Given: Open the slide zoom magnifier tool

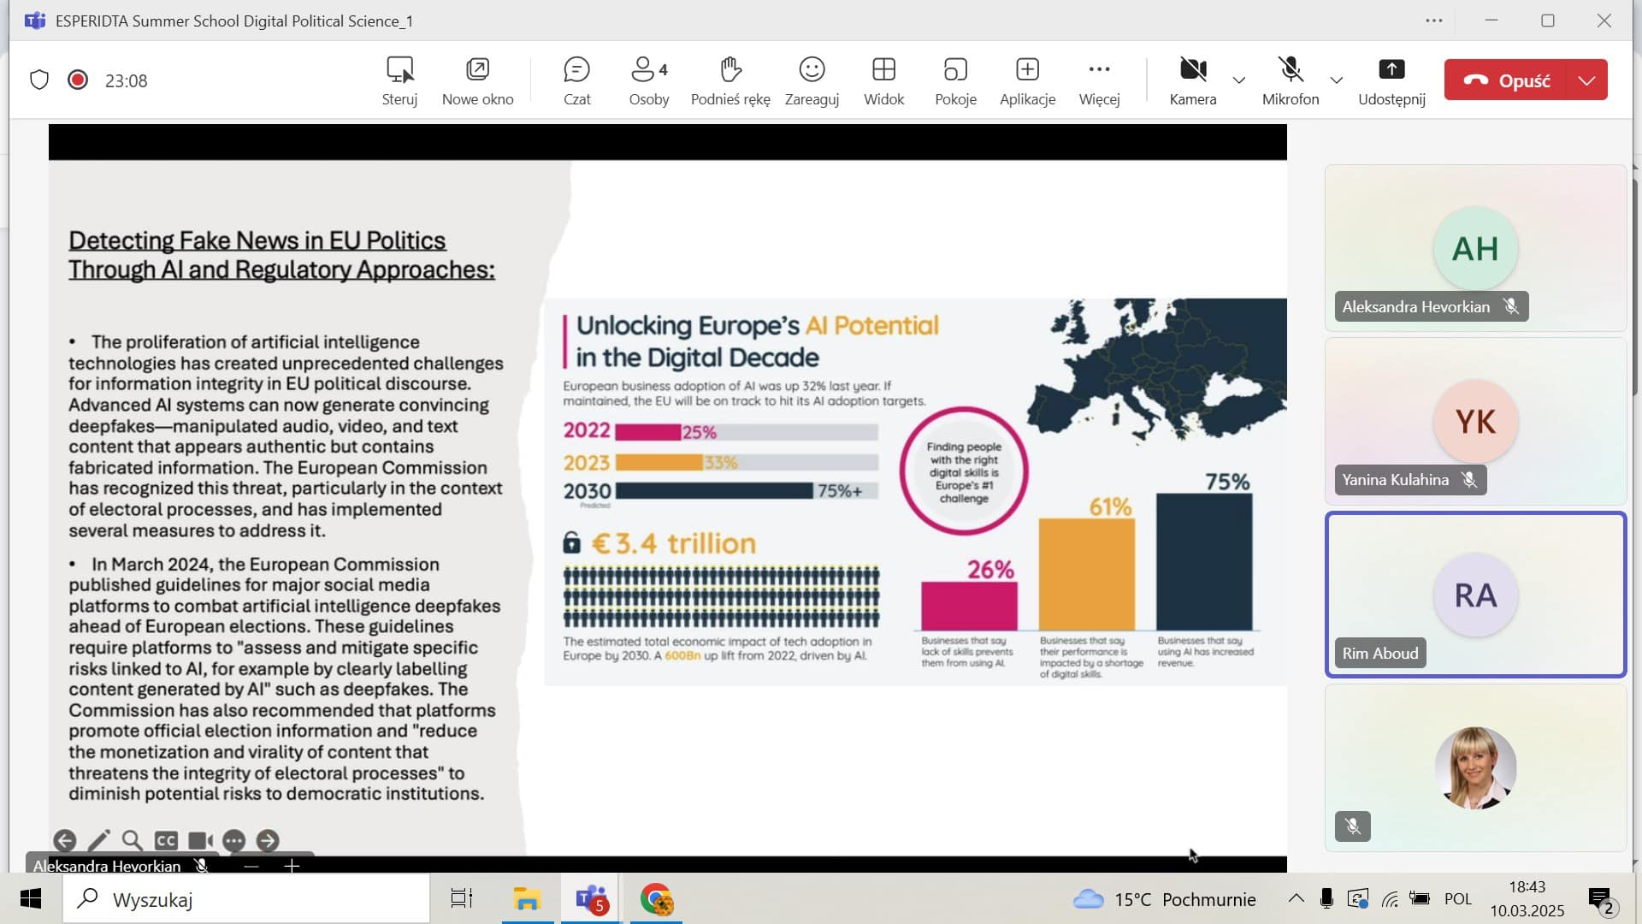Looking at the screenshot, I should point(132,841).
